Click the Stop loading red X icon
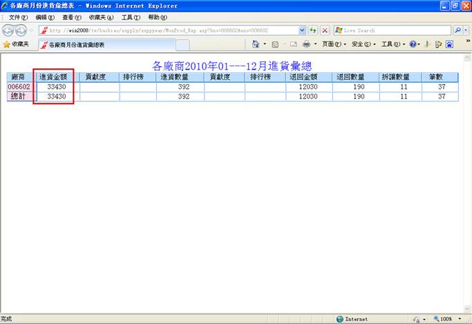 [x=324, y=30]
